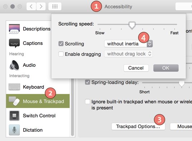The height and width of the screenshot is (141, 192).
Task: Go back with the left arrow button
Action: 31,6
